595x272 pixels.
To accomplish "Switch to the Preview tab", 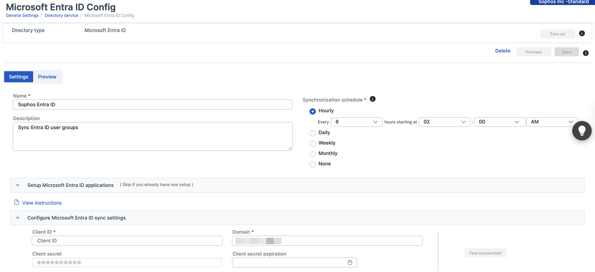I will [47, 76].
